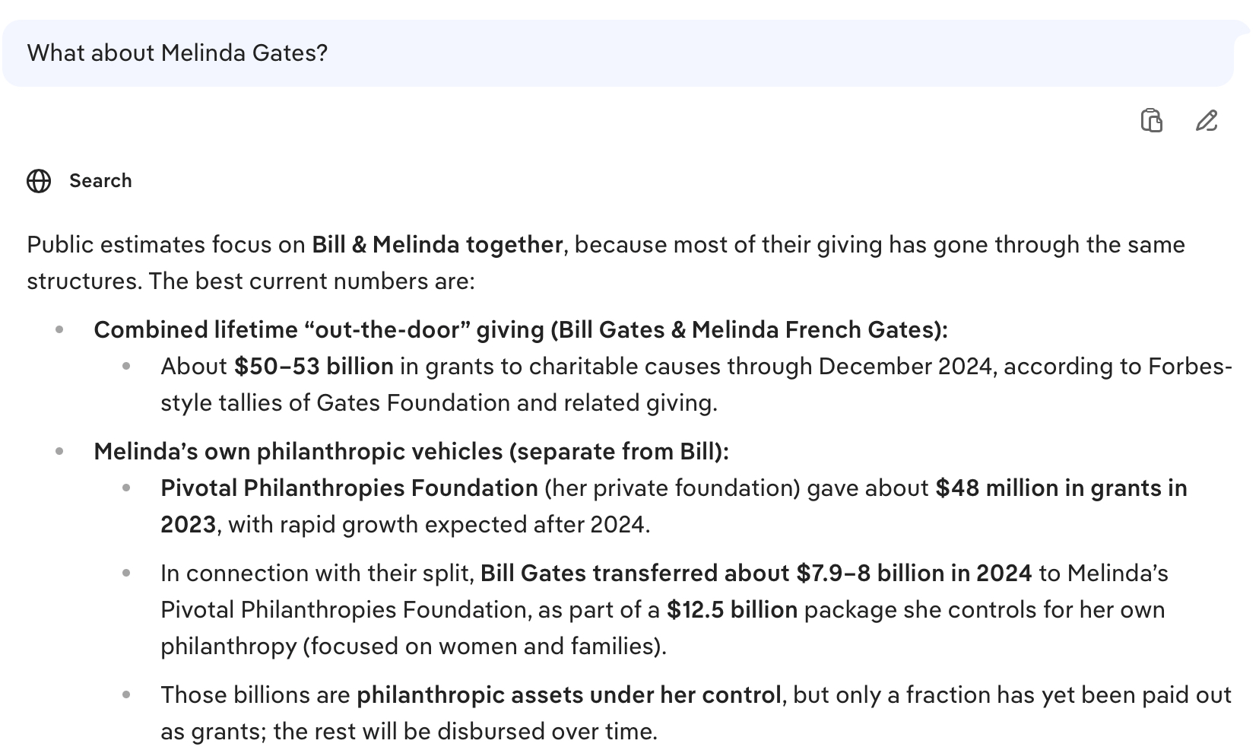Image resolution: width=1259 pixels, height=750 pixels.
Task: Click the 'style tallies of Gates Foundation' line
Action: (x=438, y=403)
